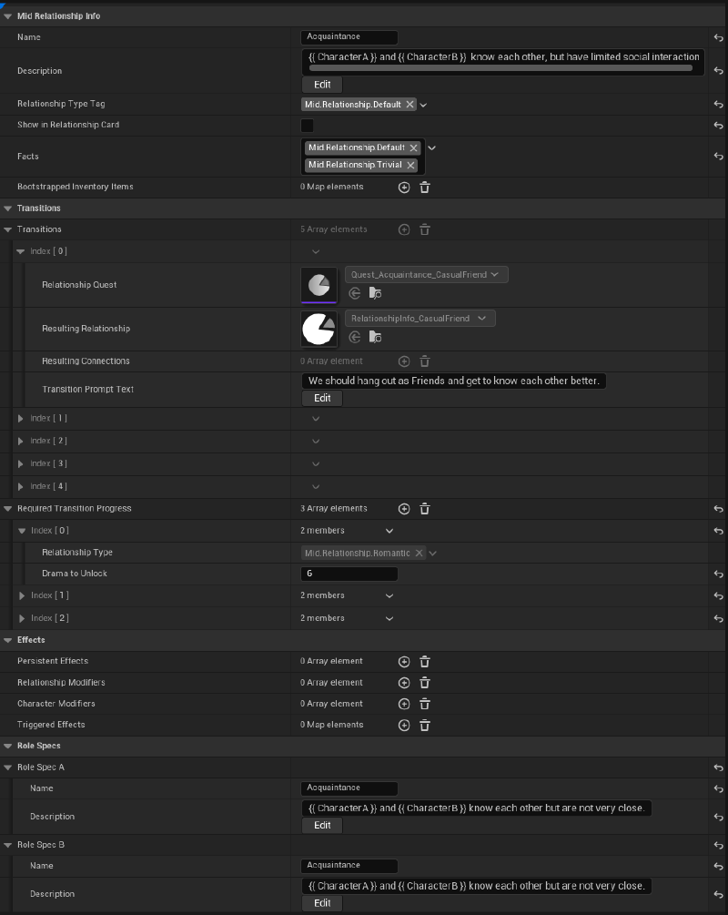Empty the Persistent Effects array with trash icon
The image size is (728, 915).
[x=425, y=661]
